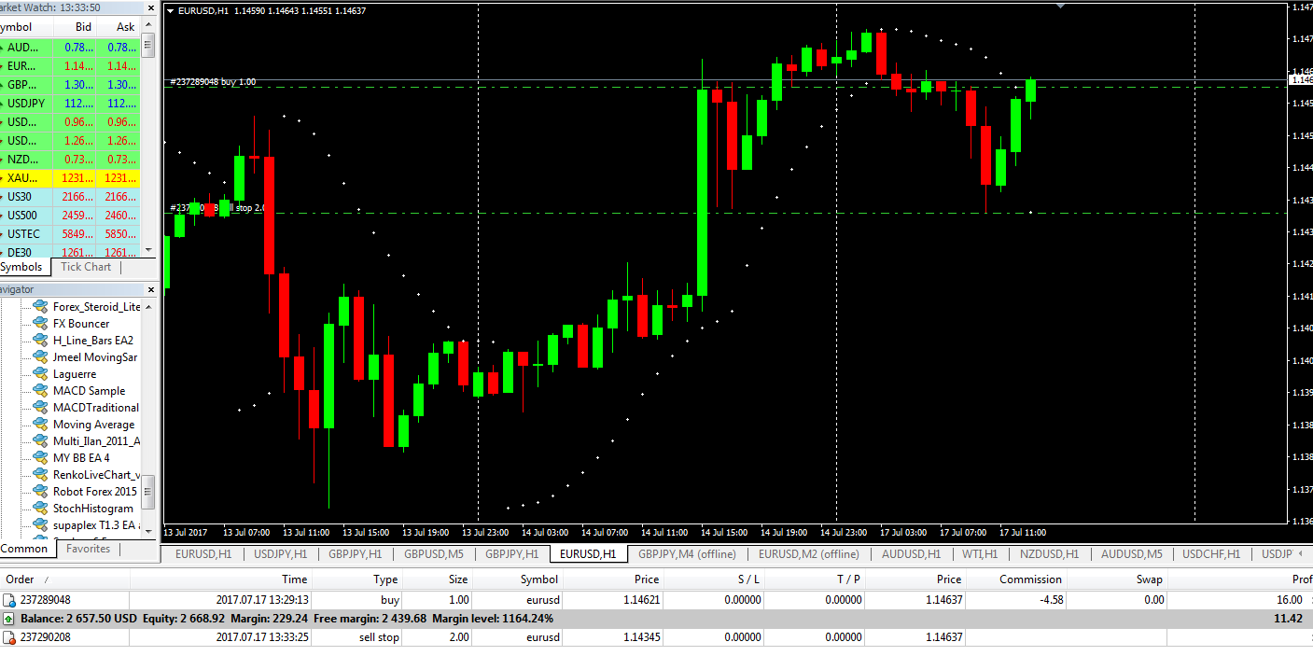The width and height of the screenshot is (1313, 656).
Task: Click the buy order 237289048 icon
Action: pos(9,600)
